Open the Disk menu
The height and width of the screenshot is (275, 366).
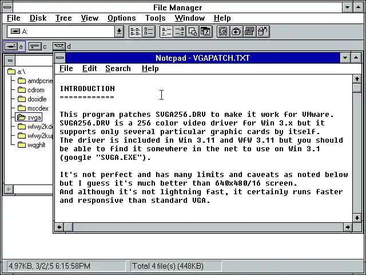click(38, 18)
